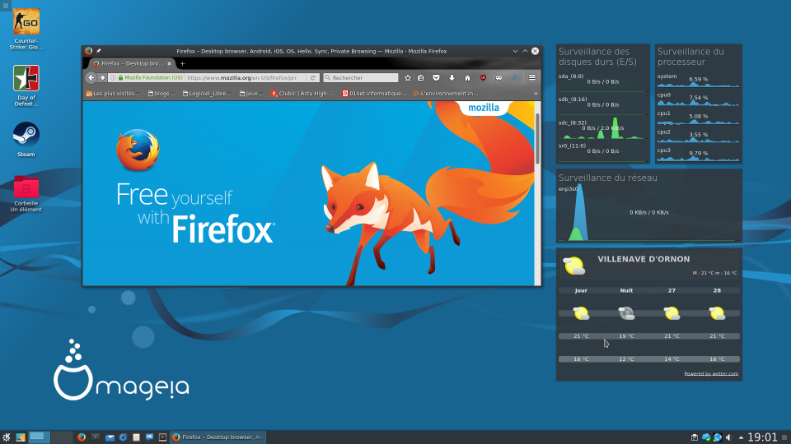The width and height of the screenshot is (791, 444).
Task: Open cloud sync tray icon
Action: point(706,437)
